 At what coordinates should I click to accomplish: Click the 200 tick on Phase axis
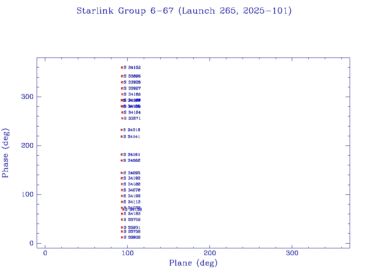27,146
